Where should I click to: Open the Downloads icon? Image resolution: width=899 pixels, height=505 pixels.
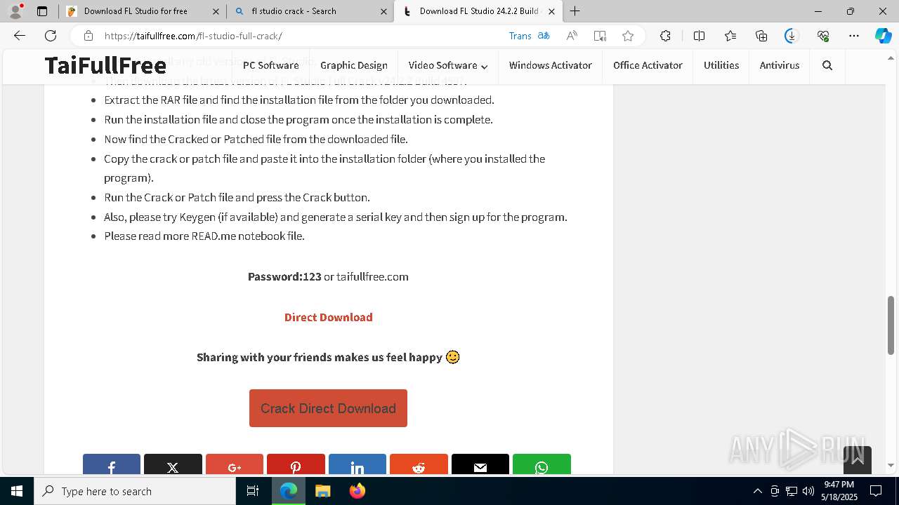(x=792, y=36)
